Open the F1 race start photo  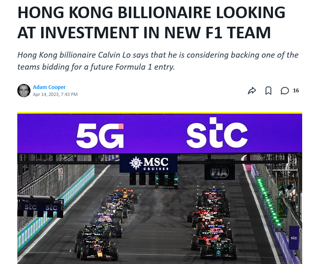(160, 188)
